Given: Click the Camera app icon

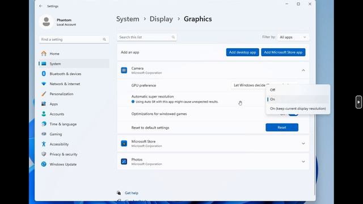Looking at the screenshot, I should coord(124,70).
